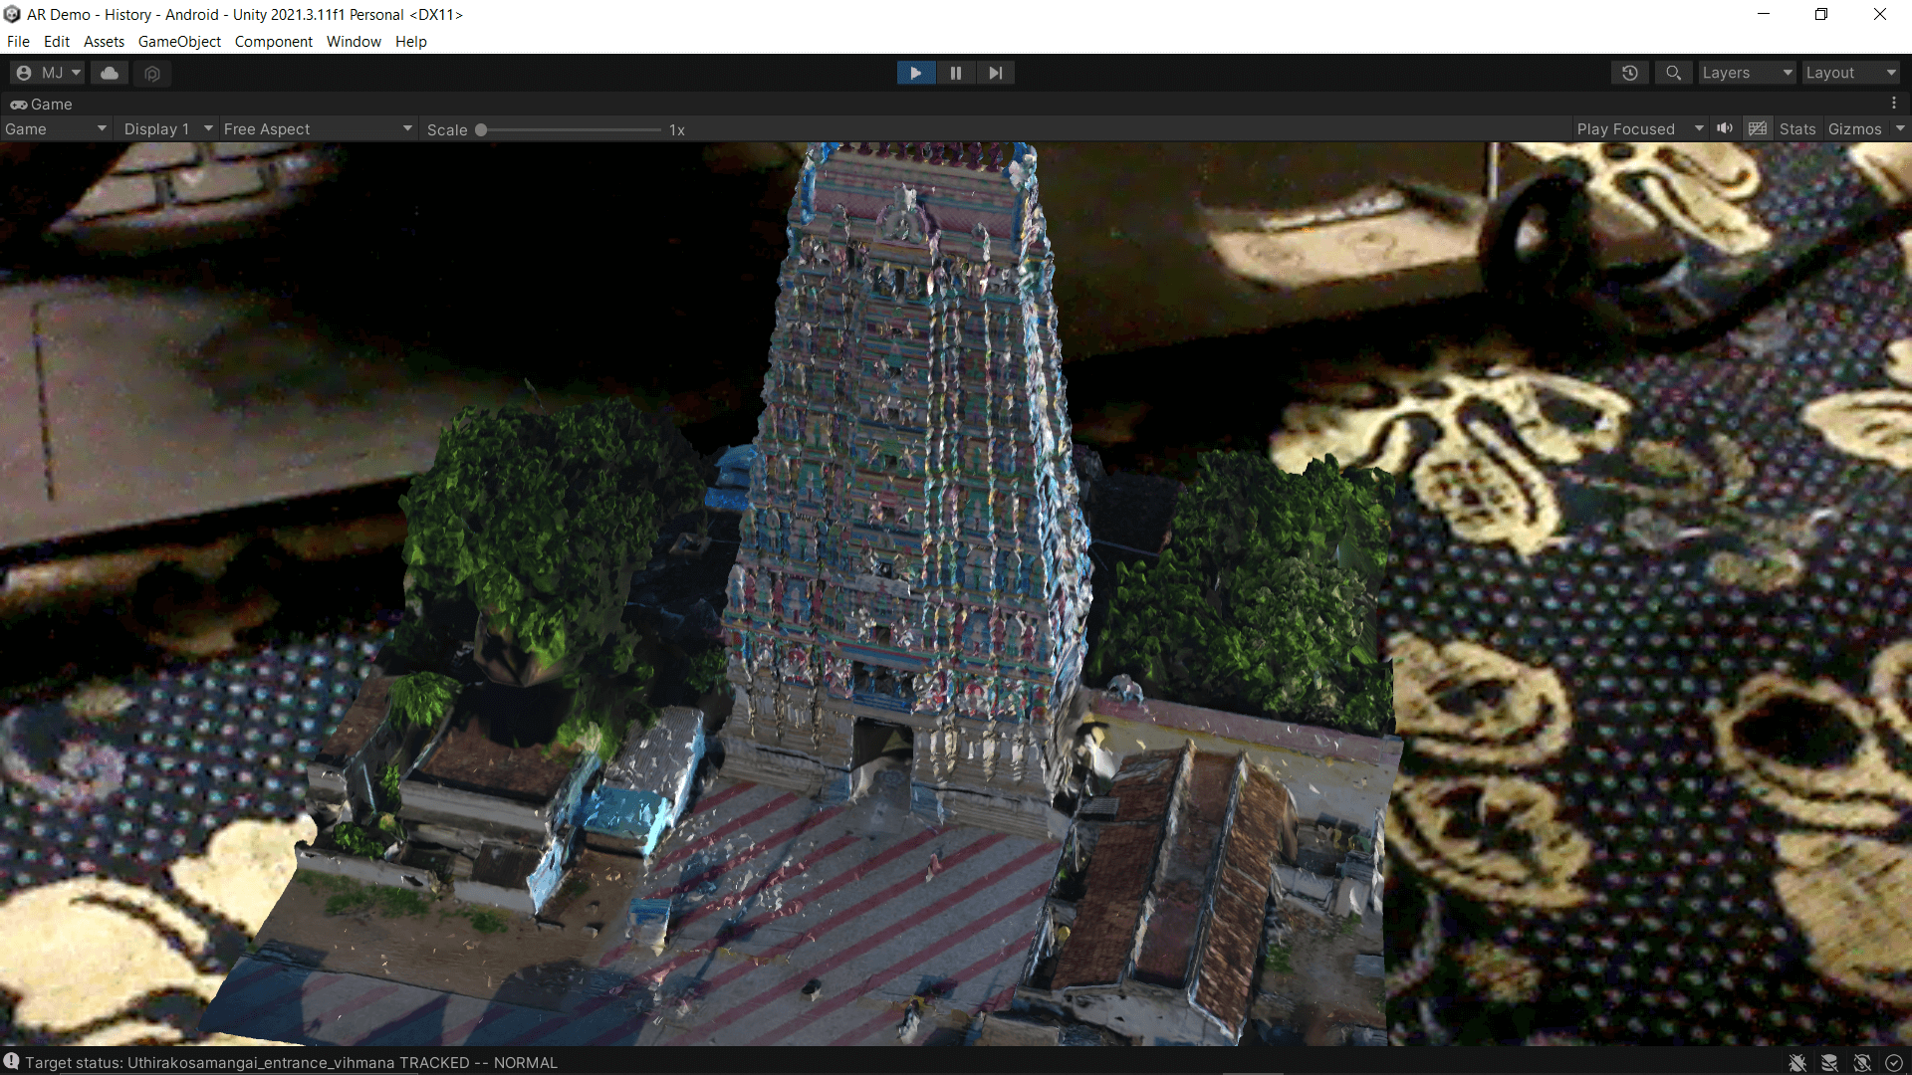The image size is (1912, 1075).
Task: Open the Layers dropdown
Action: [1747, 73]
